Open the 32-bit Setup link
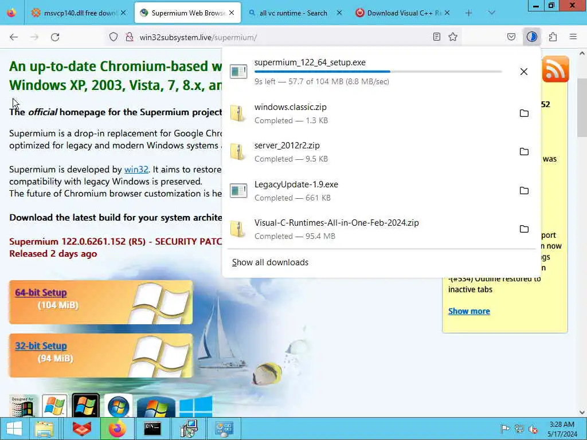 point(41,345)
